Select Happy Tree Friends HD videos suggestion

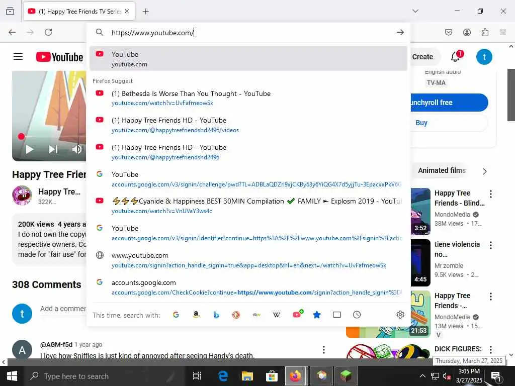248,125
